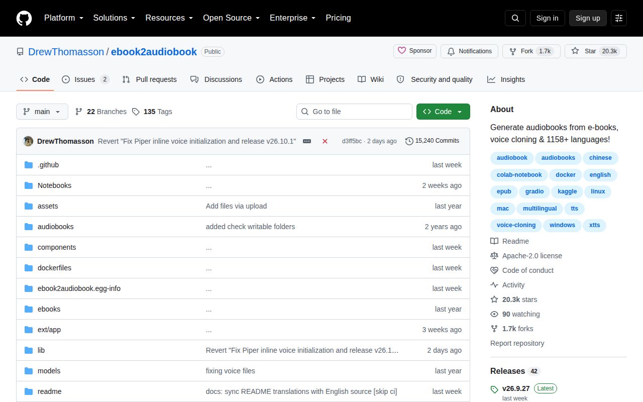Click the Sponsor heart button
Screen dimensions: 643x402
[415, 51]
